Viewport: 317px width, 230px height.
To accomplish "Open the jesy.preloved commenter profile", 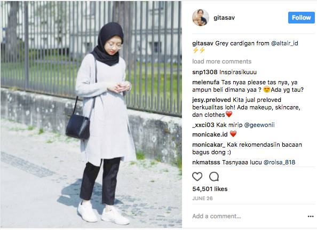I will click(x=211, y=100).
